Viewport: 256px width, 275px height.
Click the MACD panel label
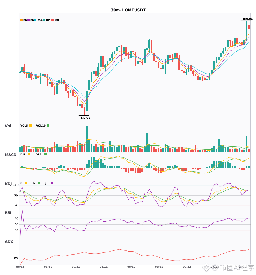click(x=10, y=155)
